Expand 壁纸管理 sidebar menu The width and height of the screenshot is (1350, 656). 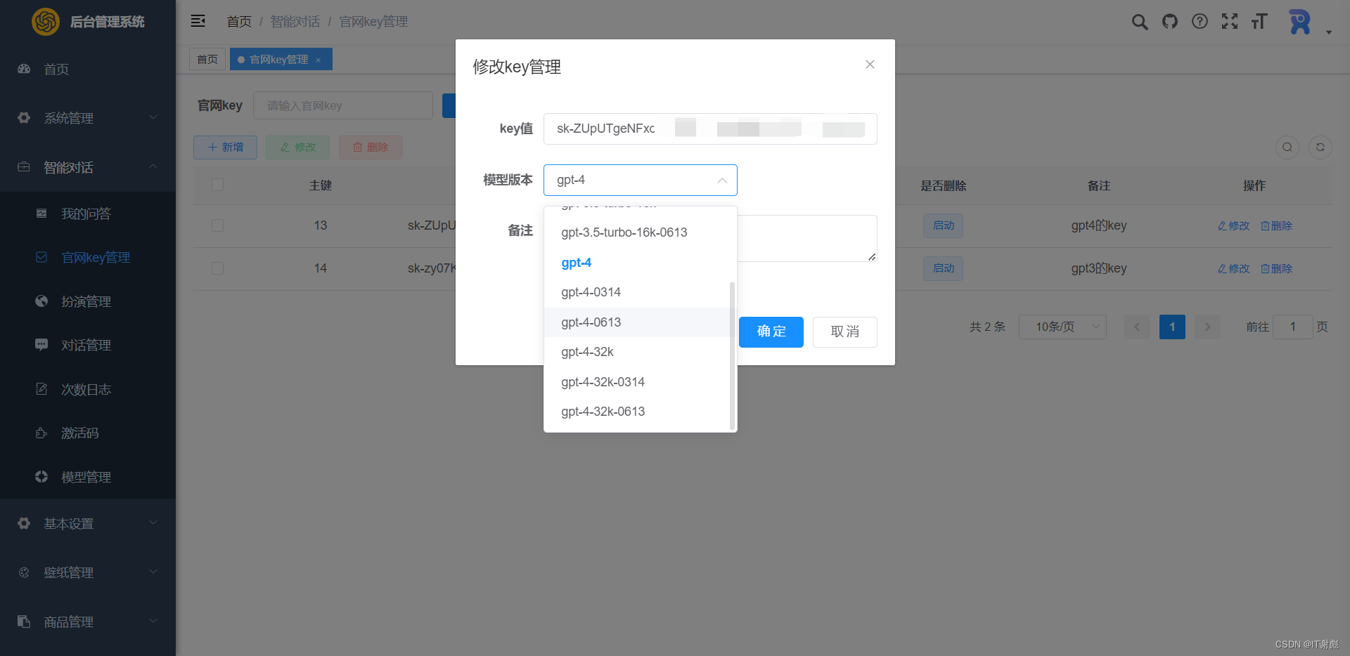click(x=88, y=572)
